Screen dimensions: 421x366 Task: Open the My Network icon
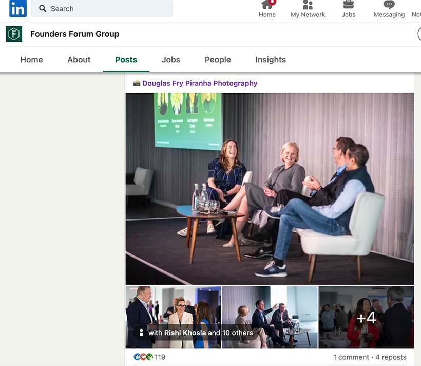coord(308,6)
